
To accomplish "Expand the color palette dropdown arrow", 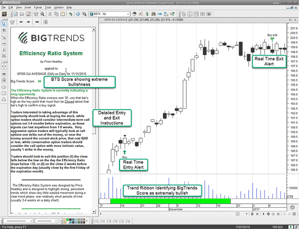I will click(87, 221).
